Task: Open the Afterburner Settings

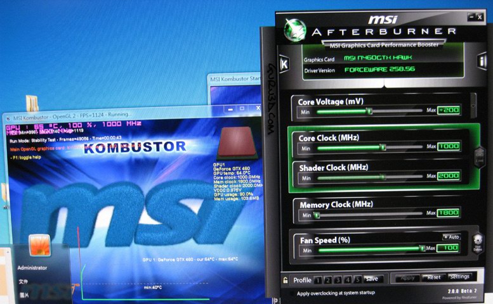Action: coord(459,277)
